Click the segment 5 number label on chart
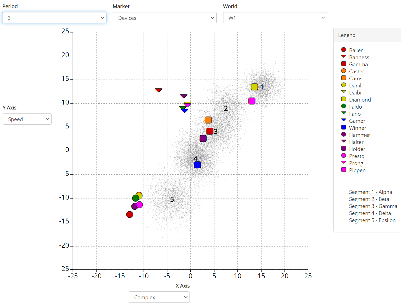 point(172,199)
